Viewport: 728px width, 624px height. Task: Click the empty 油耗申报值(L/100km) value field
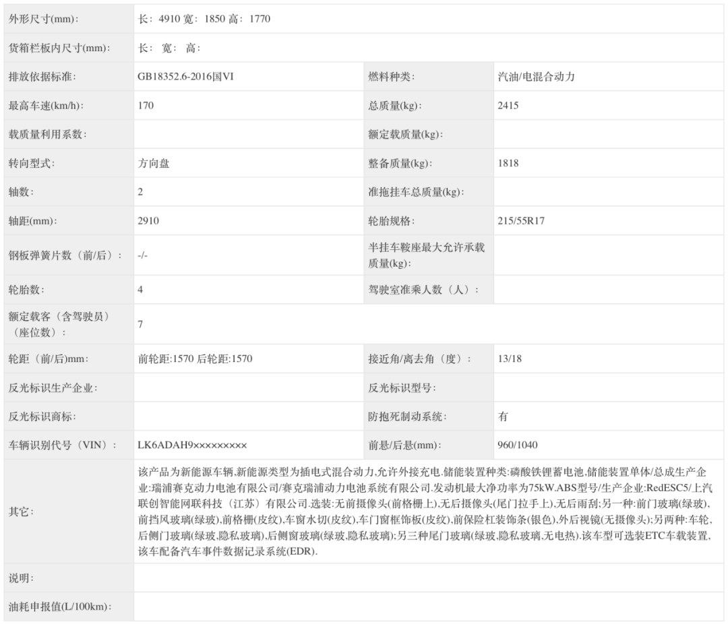pos(428,606)
